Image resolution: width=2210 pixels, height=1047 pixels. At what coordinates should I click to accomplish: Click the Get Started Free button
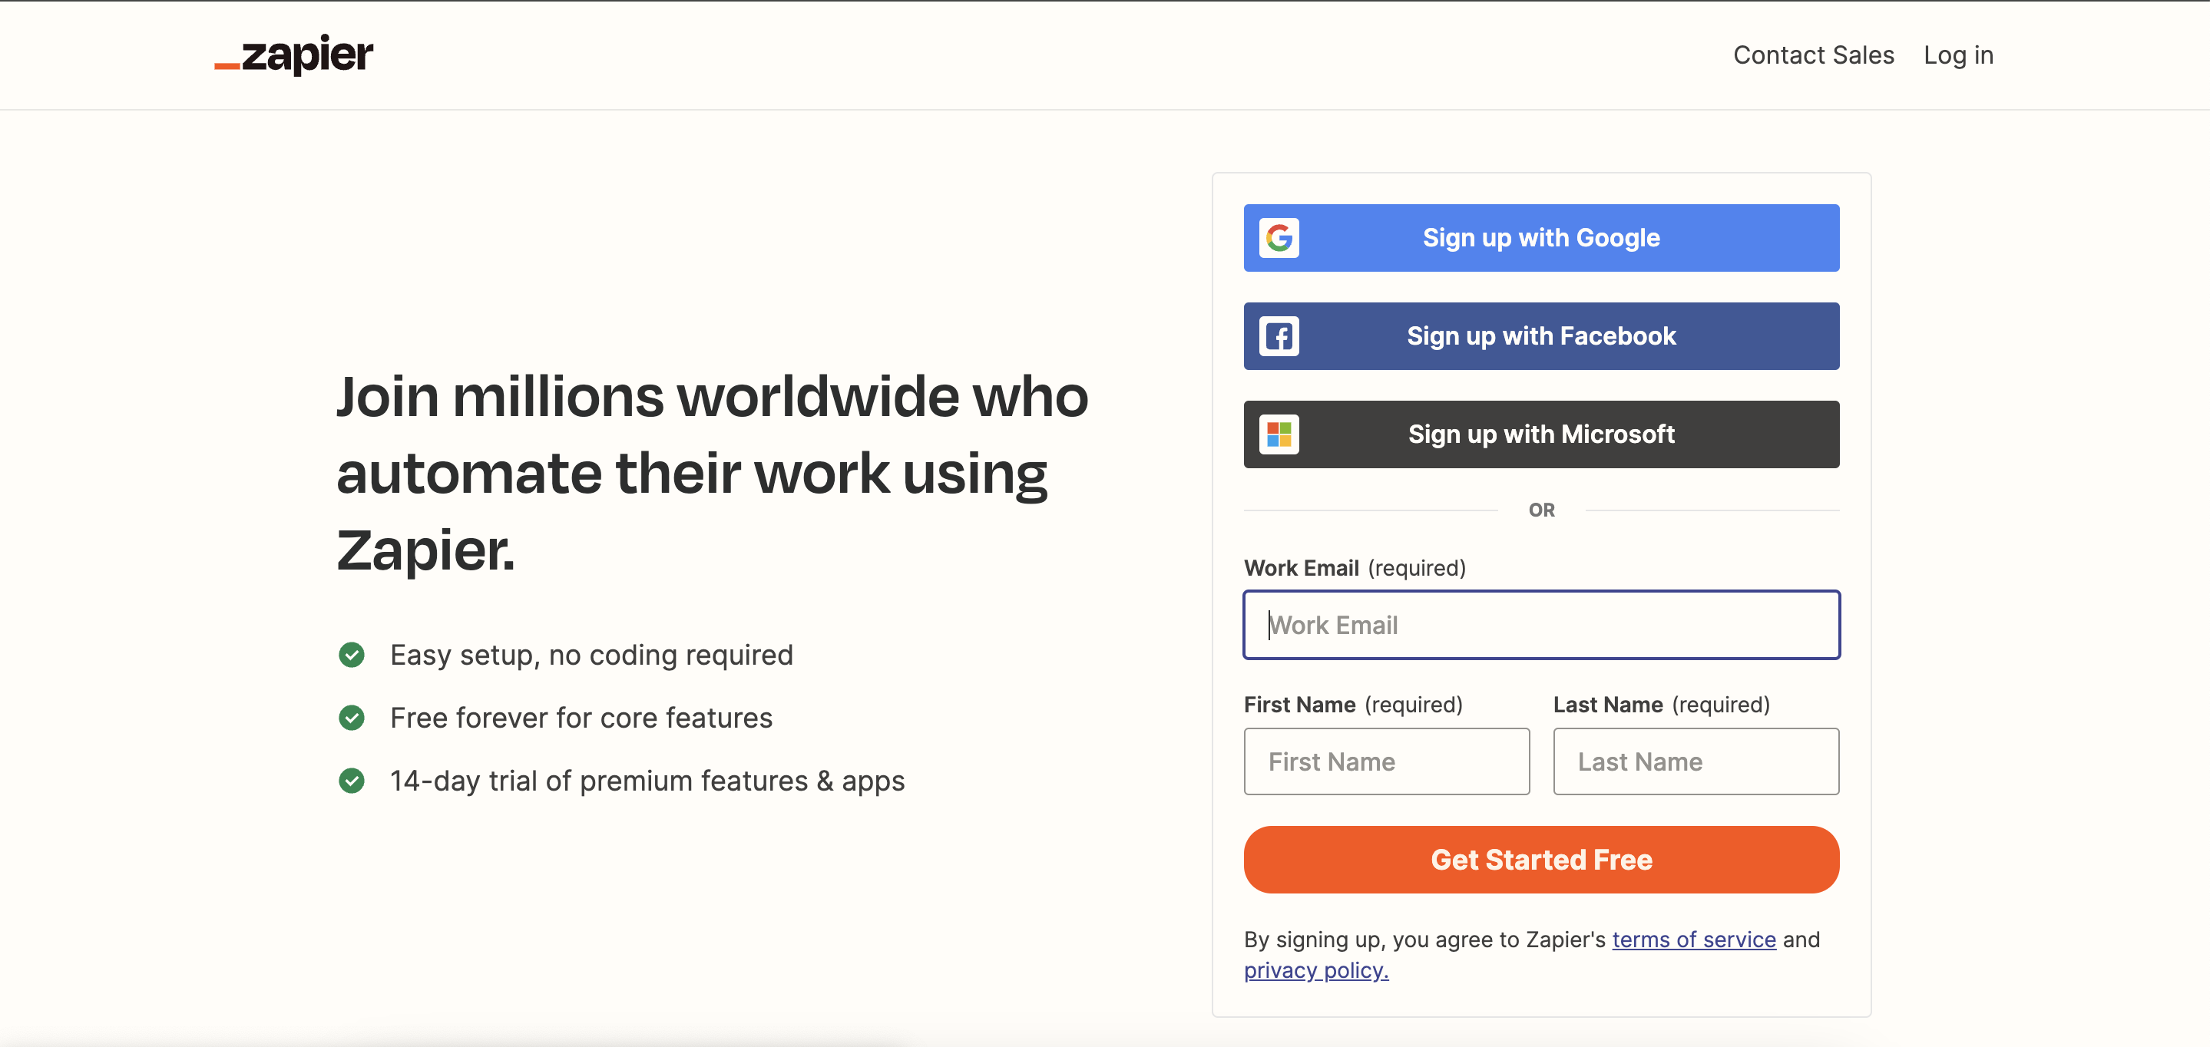[1541, 859]
